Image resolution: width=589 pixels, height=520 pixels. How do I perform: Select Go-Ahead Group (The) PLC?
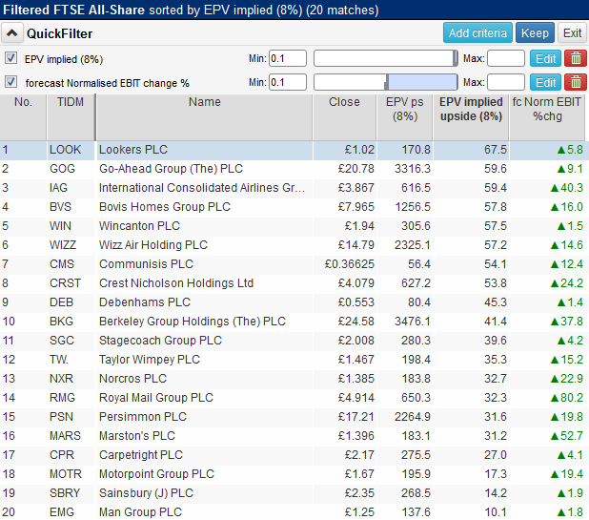(x=293, y=169)
